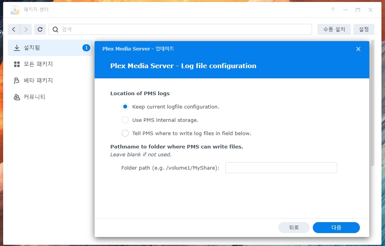385x246 pixels.
Task: Click the 베타 패키지 beta icon
Action: (17, 81)
